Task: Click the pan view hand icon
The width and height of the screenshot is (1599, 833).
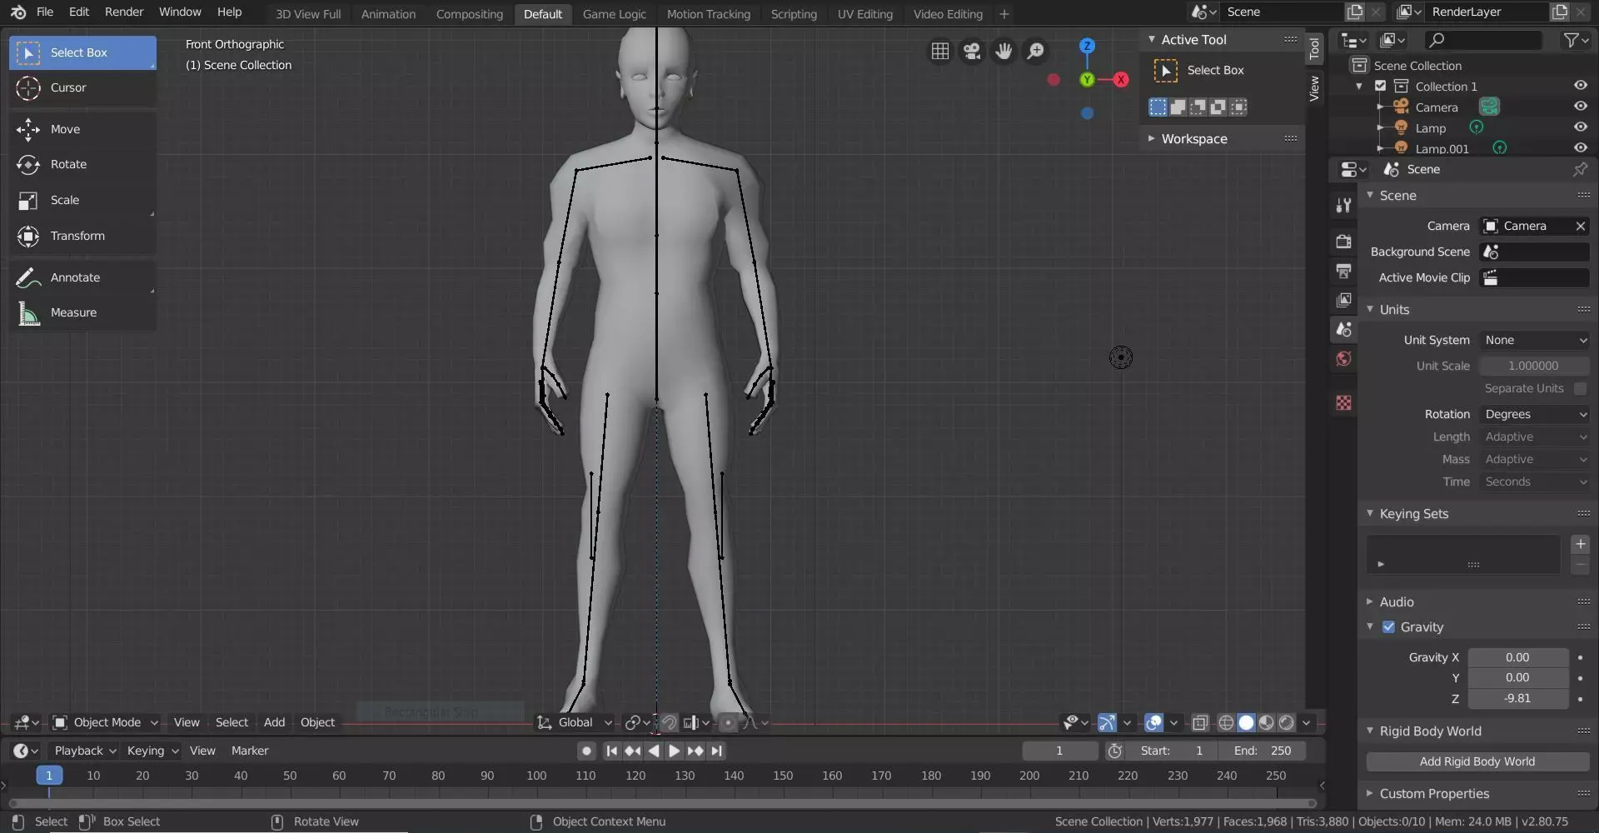Action: [1004, 52]
